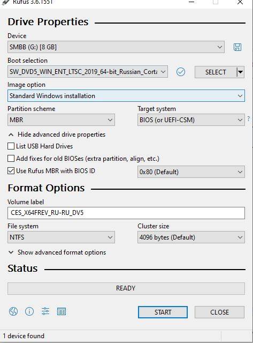The image size is (253, 343).
Task: Show the log window icon
Action: [62, 311]
